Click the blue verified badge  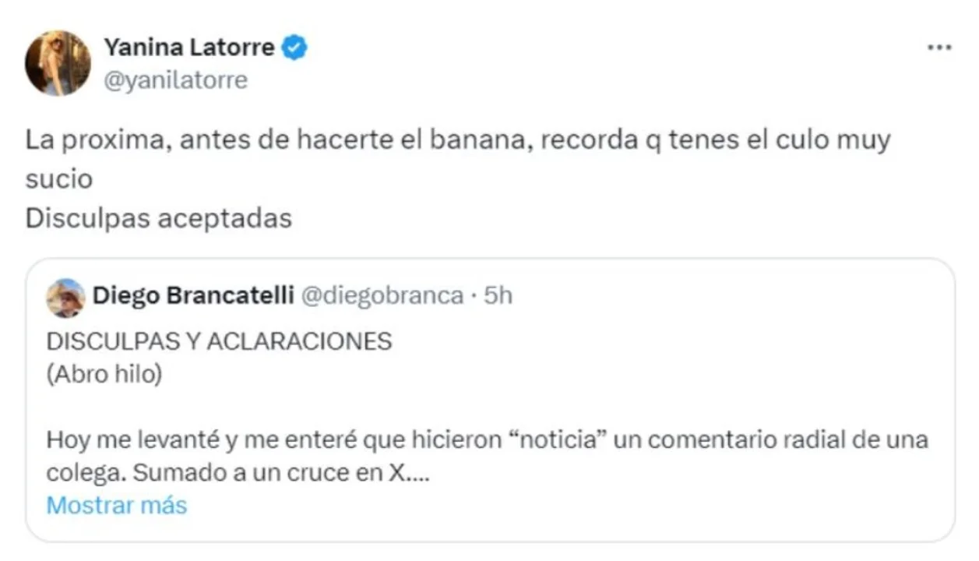click(294, 48)
